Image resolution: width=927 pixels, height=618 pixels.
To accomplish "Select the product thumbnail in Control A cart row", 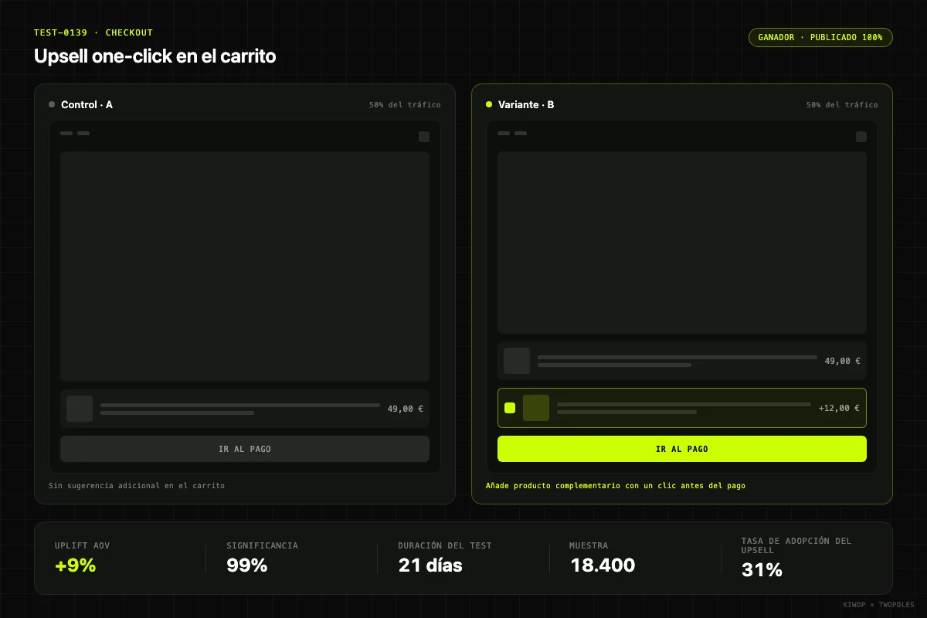I will (80, 409).
